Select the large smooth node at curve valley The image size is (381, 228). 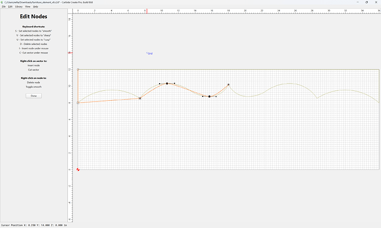209,96
